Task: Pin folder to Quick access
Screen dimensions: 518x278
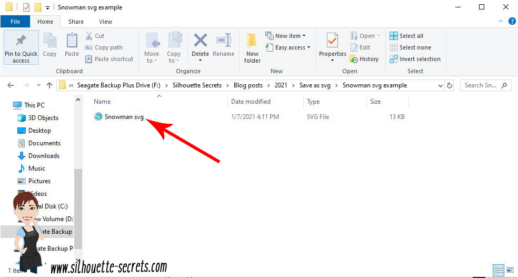Action: (21, 47)
